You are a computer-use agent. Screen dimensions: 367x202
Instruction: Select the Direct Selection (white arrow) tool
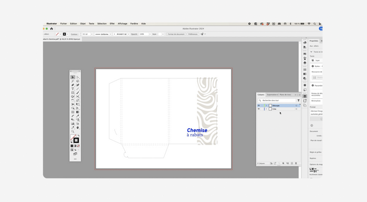[x=78, y=77]
